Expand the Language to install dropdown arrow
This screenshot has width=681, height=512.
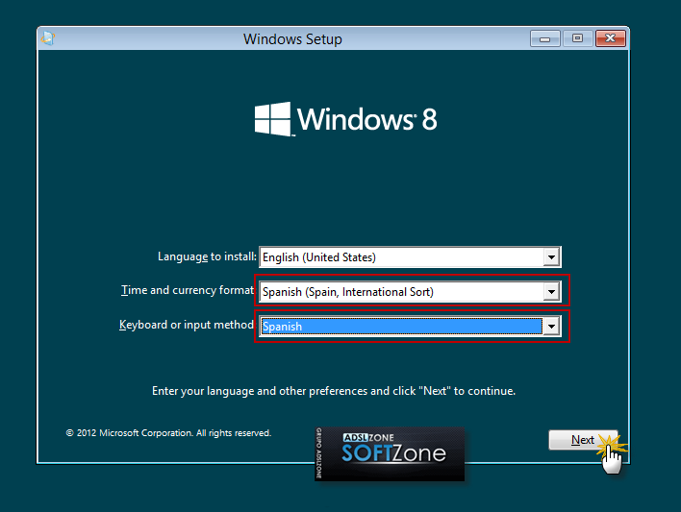click(551, 257)
